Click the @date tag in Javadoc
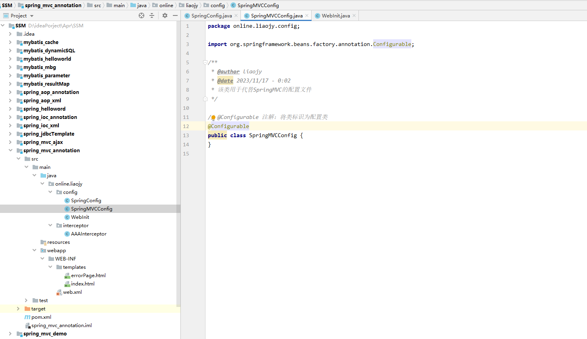This screenshot has width=587, height=339. 225,80
